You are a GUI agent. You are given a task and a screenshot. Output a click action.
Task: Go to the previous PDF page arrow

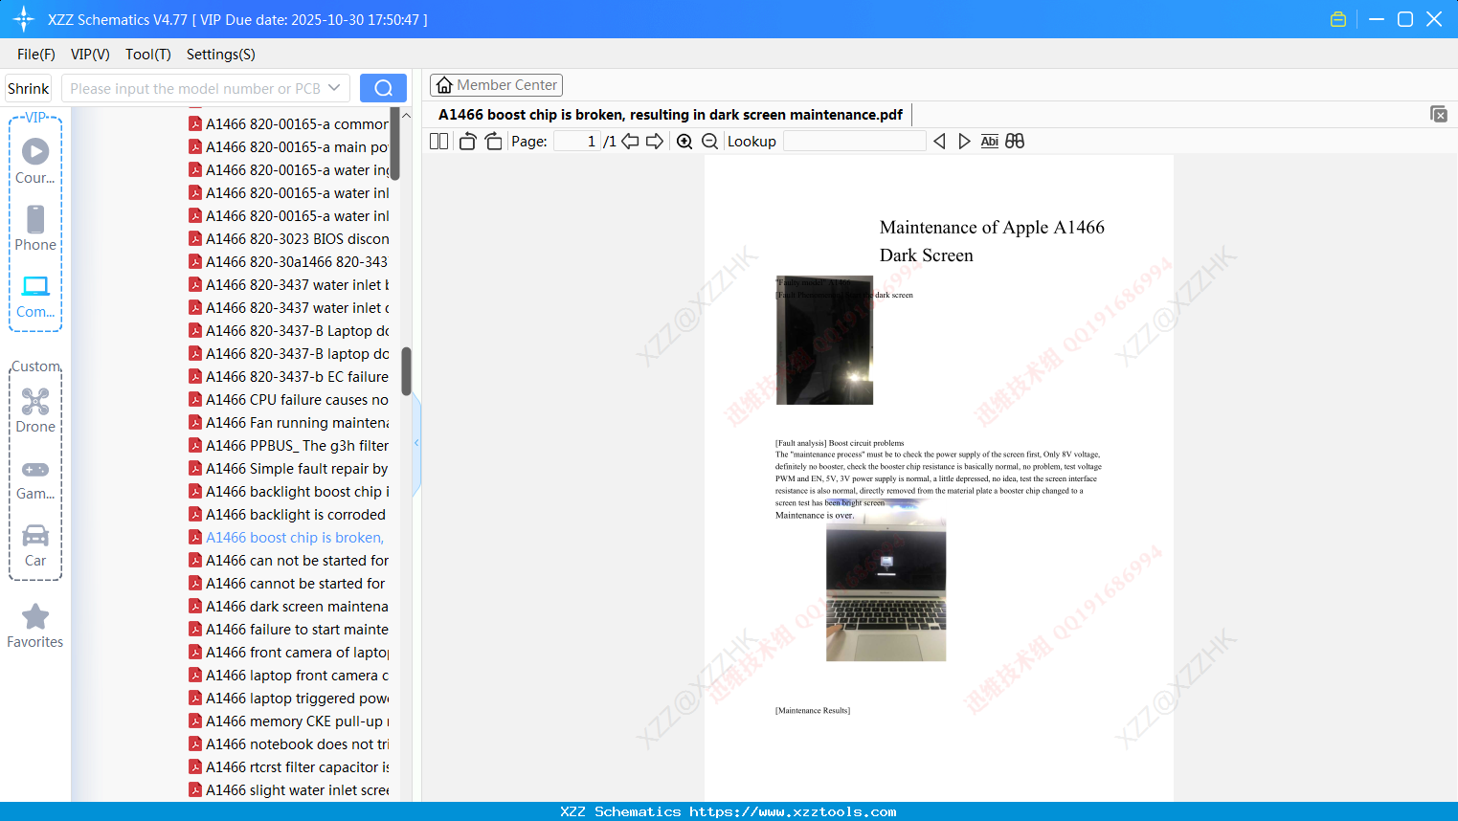(630, 142)
